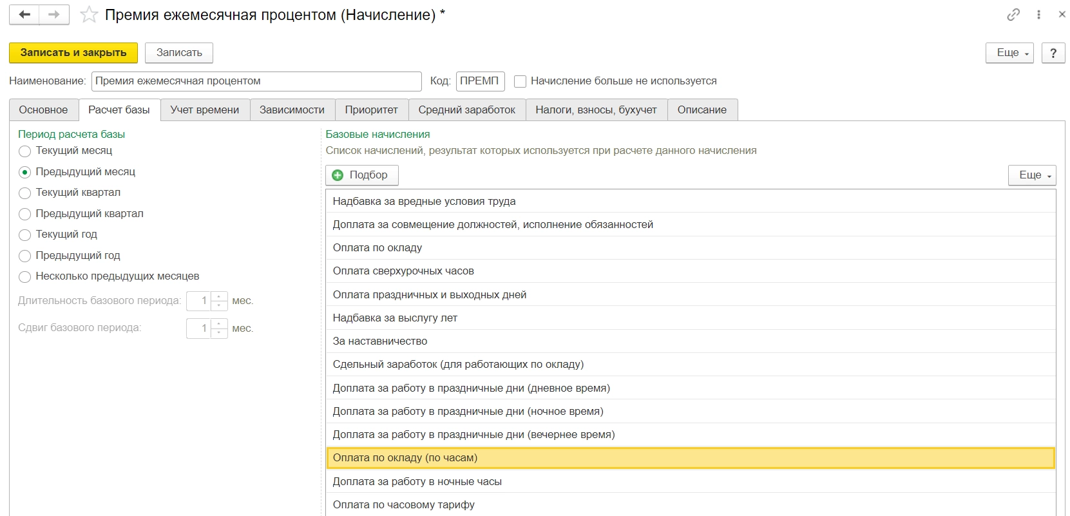Choose the "Предыдущий квартал" period option

[25, 214]
